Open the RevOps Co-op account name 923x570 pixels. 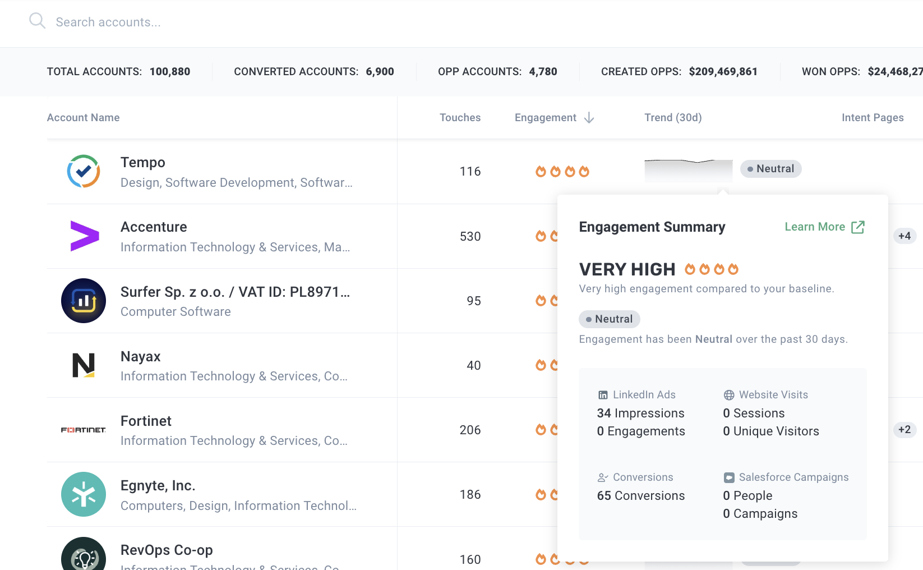167,550
